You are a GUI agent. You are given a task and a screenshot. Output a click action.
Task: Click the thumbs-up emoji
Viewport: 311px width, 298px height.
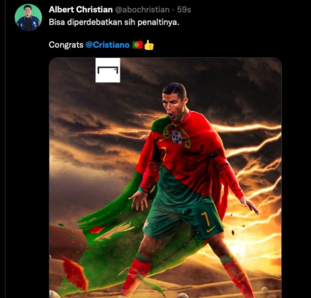[x=149, y=45]
